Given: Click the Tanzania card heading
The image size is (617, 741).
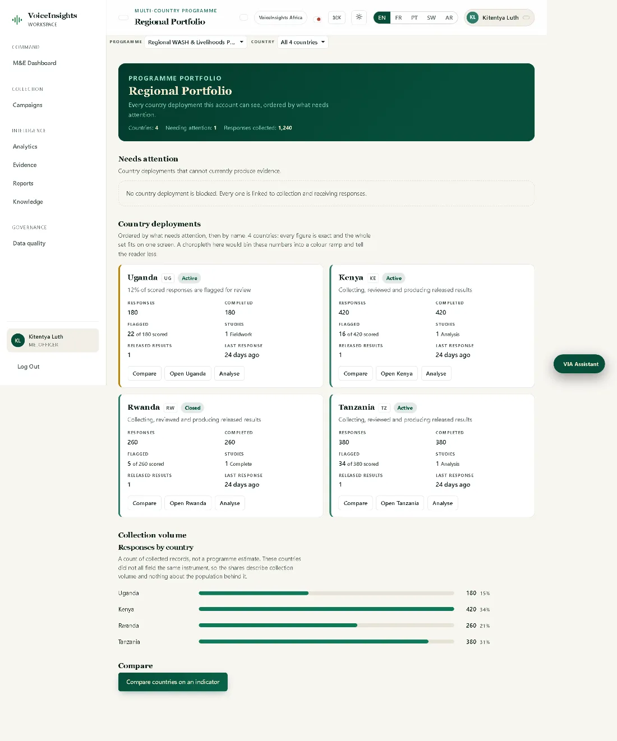Looking at the screenshot, I should (357, 407).
